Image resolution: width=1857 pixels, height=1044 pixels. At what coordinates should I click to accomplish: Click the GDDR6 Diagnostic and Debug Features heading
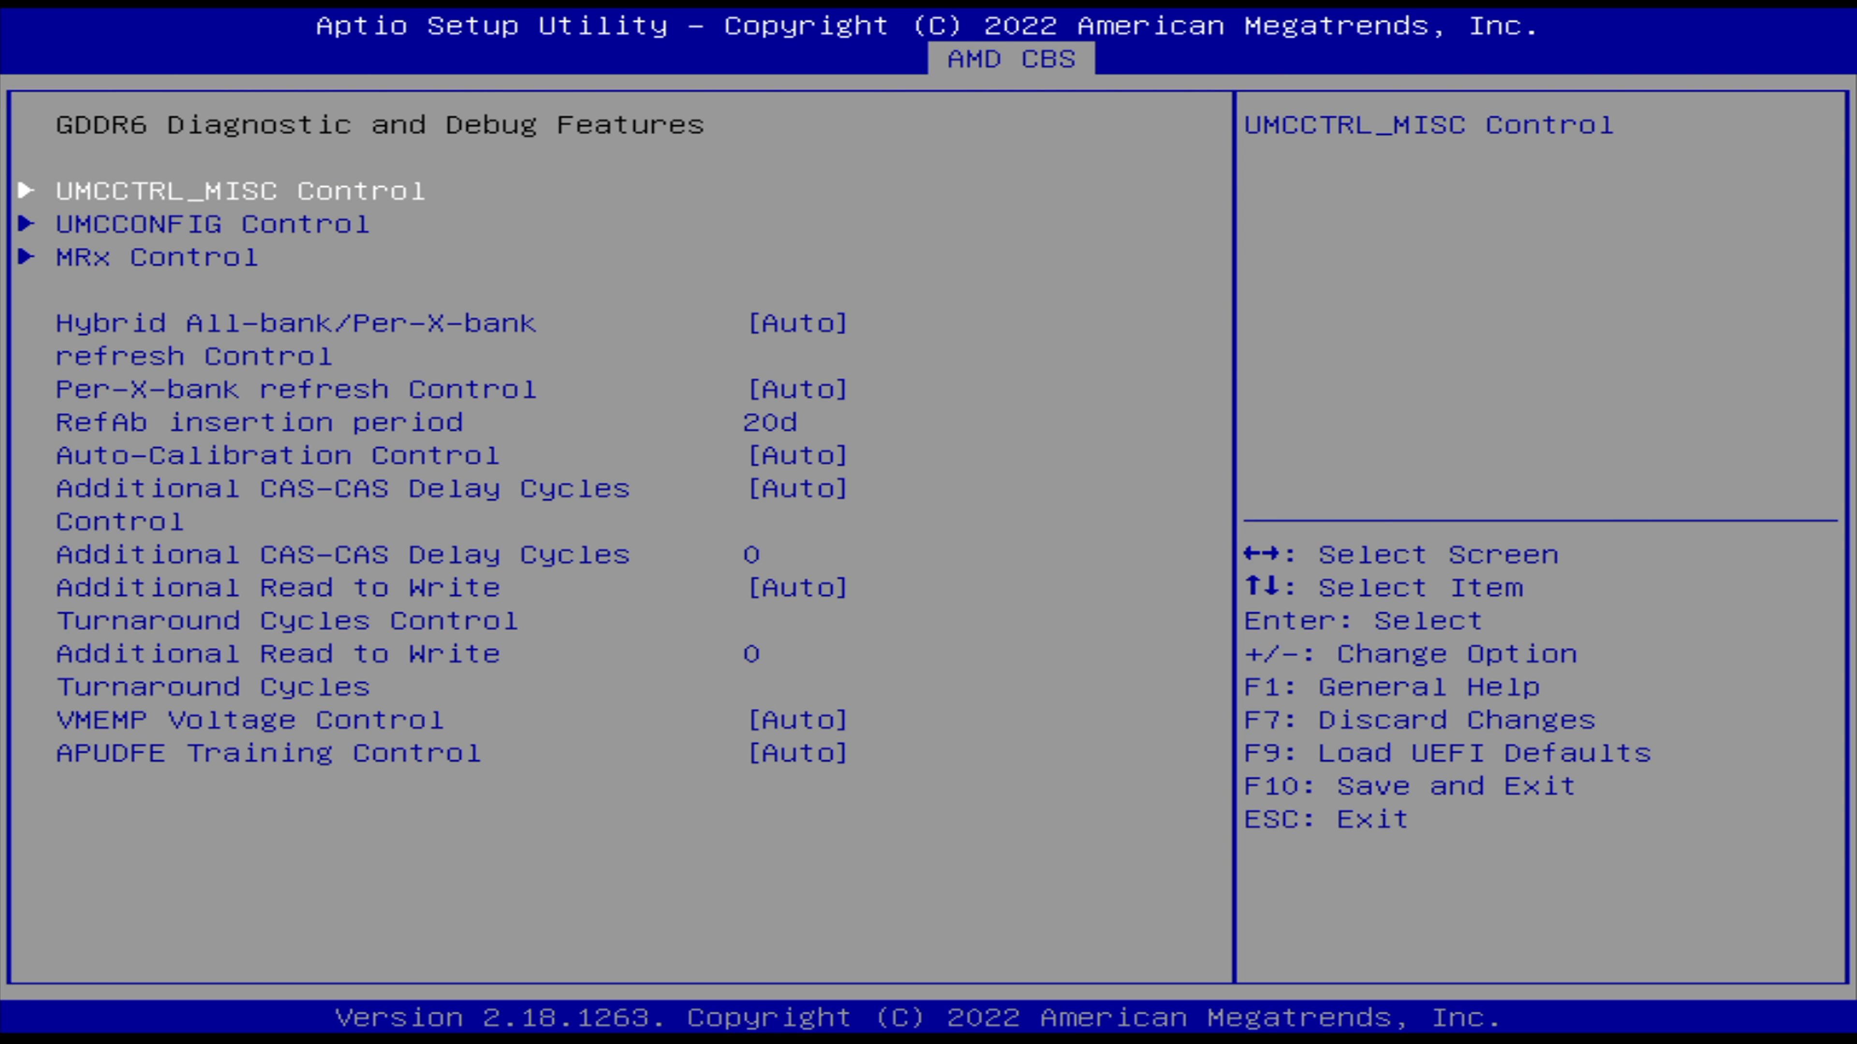[x=380, y=125]
